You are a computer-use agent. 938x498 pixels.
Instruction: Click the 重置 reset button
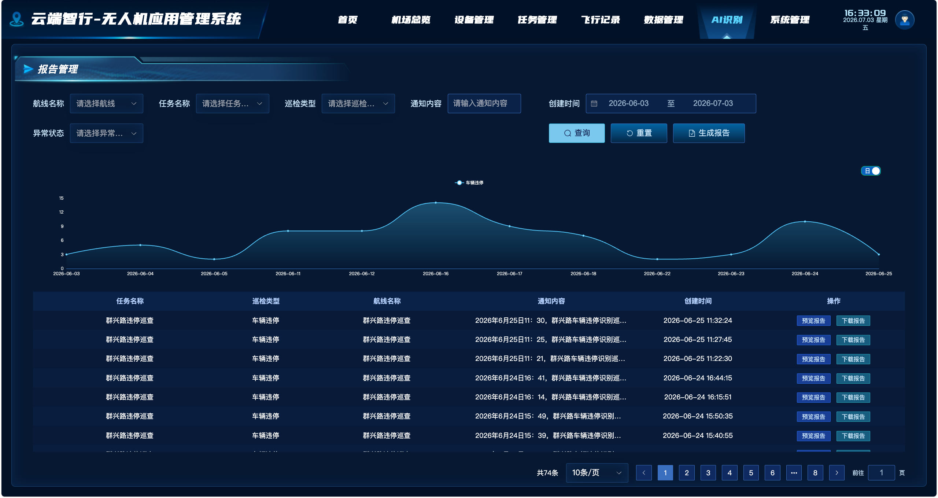point(639,133)
